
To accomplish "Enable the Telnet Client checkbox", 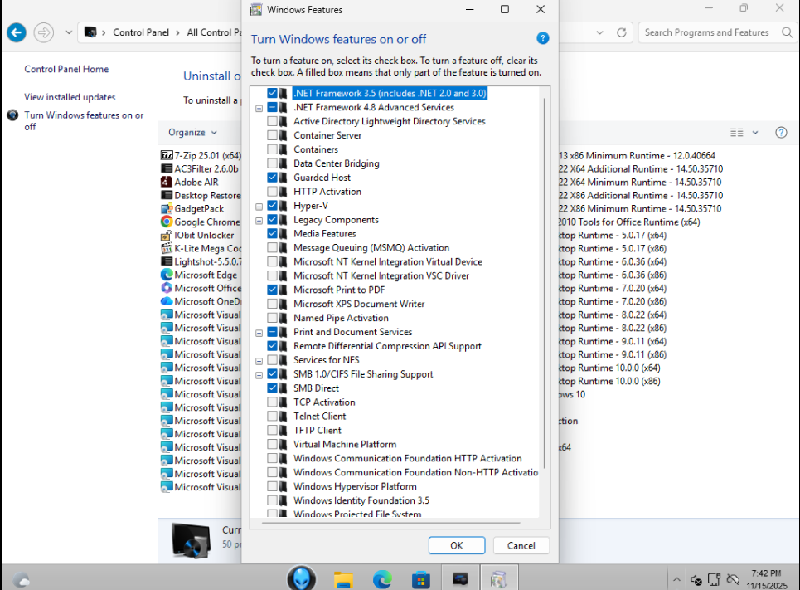I will pos(273,417).
